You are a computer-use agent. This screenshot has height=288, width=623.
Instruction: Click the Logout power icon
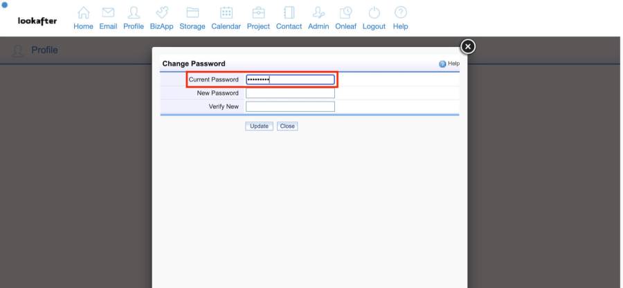pos(374,13)
